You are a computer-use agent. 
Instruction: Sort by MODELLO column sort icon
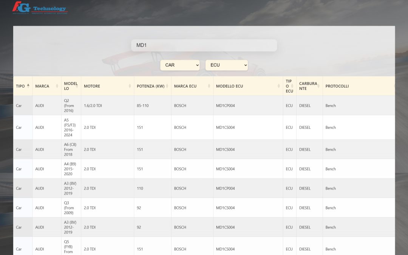77,86
